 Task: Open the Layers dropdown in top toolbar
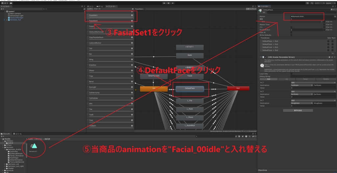320,3
